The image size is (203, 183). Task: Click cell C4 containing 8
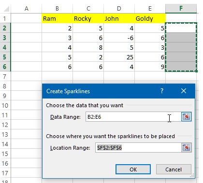coord(88,47)
